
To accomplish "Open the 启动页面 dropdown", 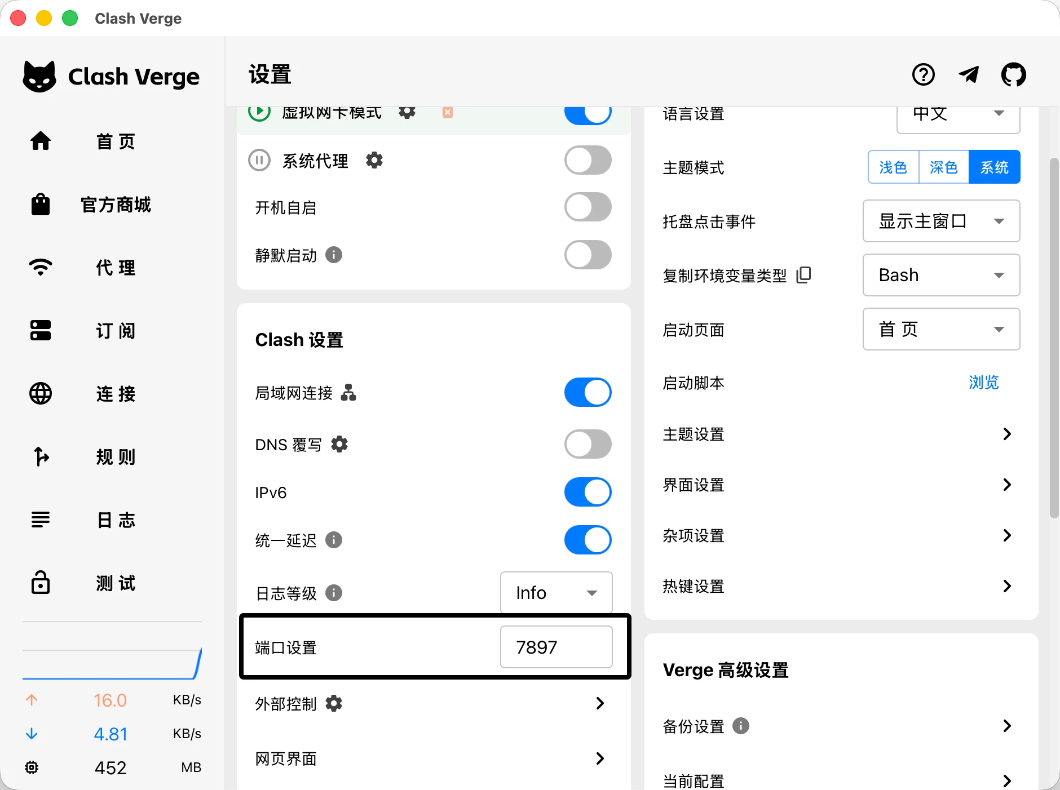I will [942, 329].
